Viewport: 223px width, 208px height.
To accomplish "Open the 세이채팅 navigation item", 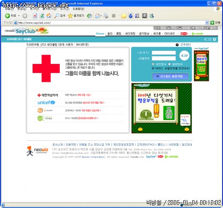I will click(130, 34).
